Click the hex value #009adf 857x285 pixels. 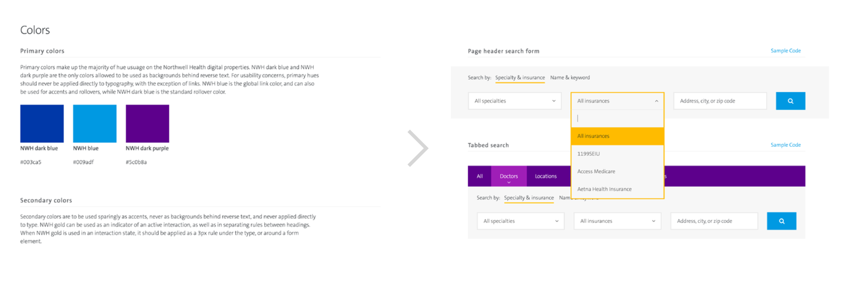tap(83, 162)
